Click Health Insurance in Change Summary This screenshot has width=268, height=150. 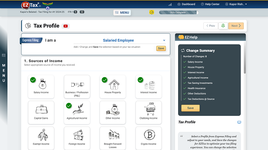tap(196, 88)
